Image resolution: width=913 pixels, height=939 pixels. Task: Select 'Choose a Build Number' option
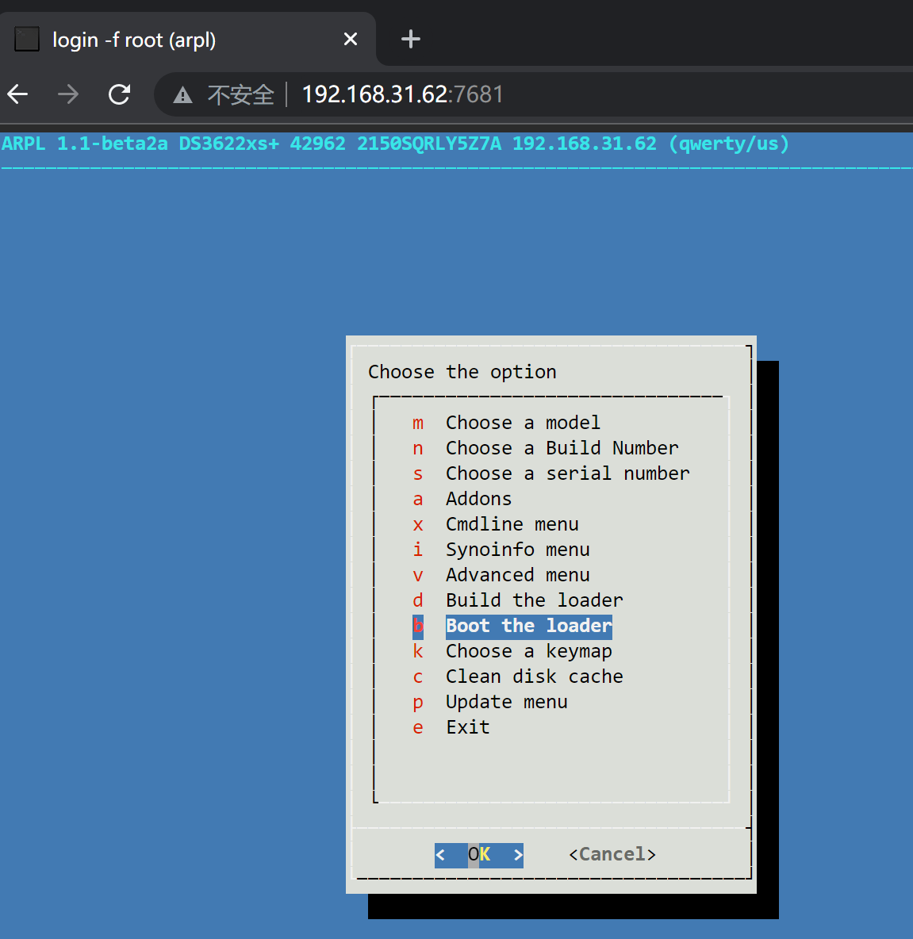(x=561, y=447)
